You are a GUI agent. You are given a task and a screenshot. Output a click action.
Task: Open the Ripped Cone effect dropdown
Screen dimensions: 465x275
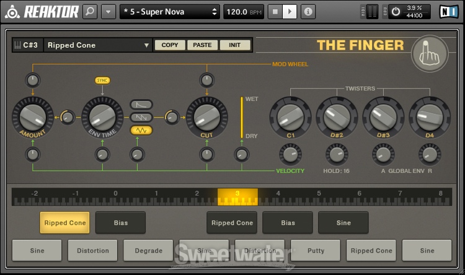(x=97, y=45)
